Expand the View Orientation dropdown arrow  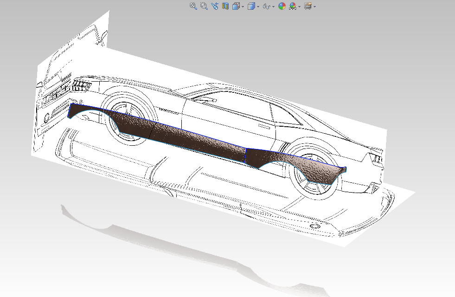pos(243,7)
